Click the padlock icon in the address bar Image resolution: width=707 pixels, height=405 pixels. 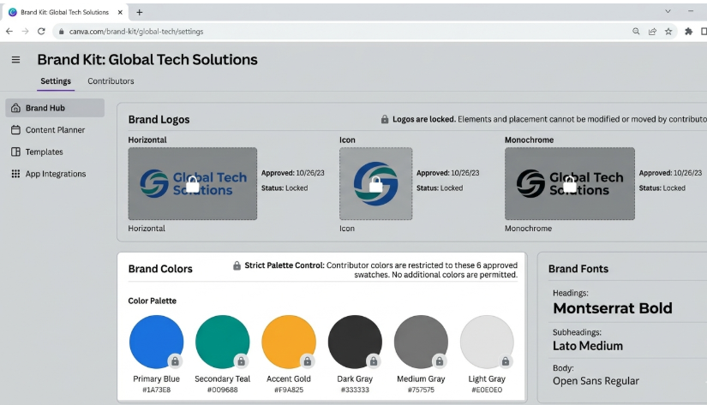click(x=62, y=32)
